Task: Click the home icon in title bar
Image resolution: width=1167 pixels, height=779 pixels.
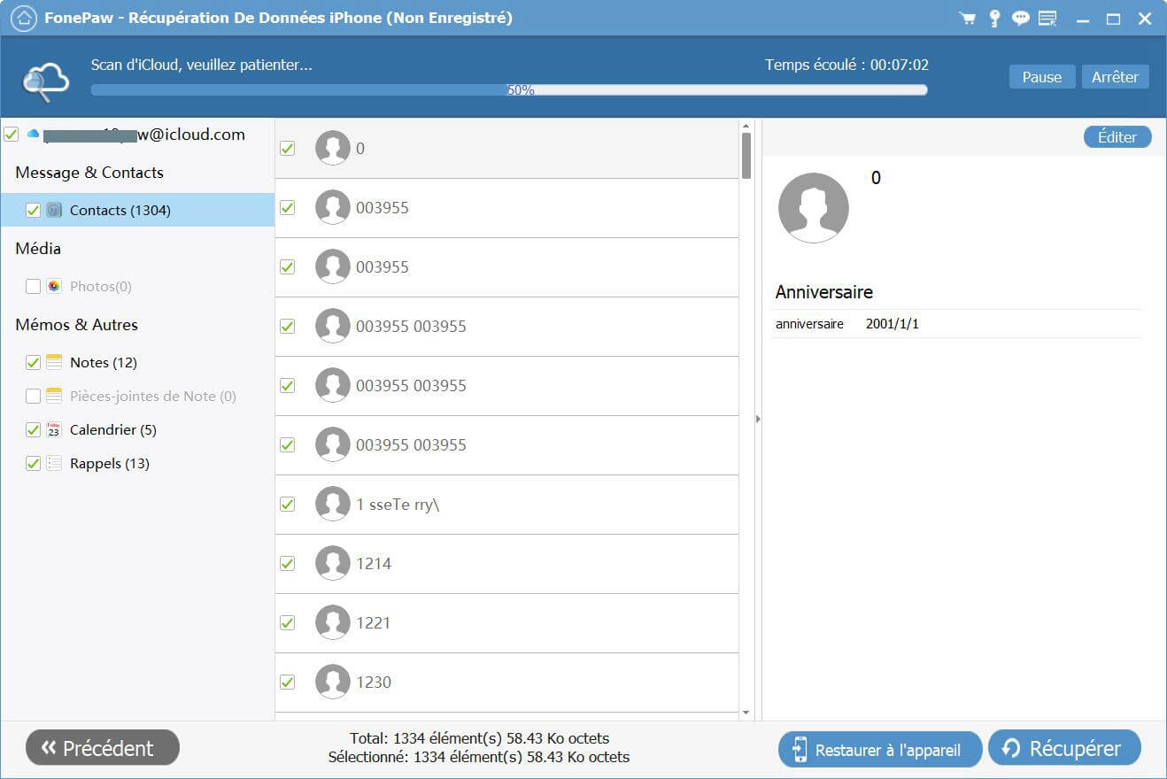Action: [25, 18]
